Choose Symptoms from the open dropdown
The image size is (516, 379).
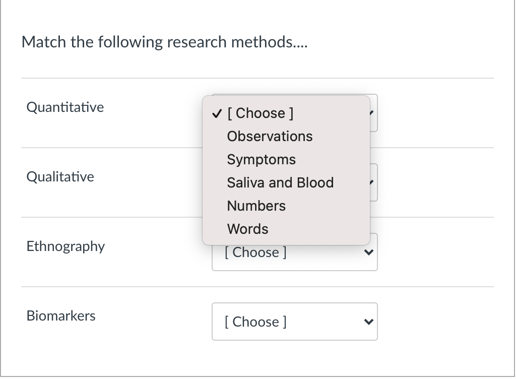261,159
